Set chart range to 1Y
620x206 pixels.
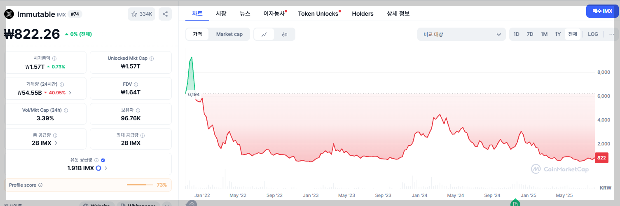click(558, 34)
